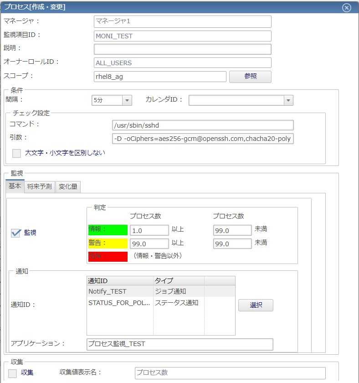Edit 警告 upper threshold 99.0 field

click(x=232, y=243)
